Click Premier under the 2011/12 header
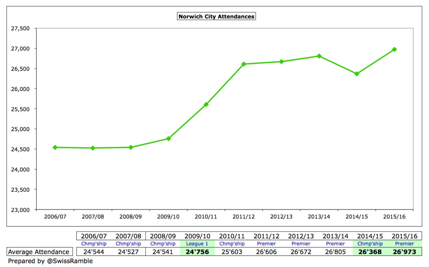 click(267, 244)
